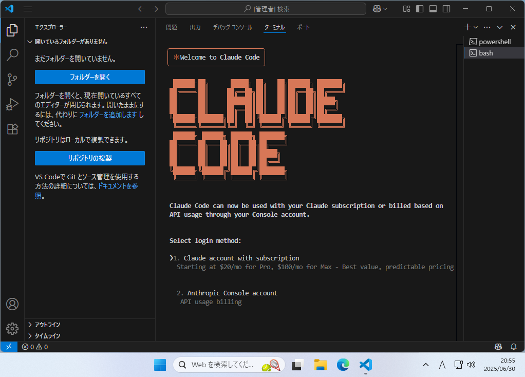Choose Anthropic Console account option

pyautogui.click(x=232, y=293)
